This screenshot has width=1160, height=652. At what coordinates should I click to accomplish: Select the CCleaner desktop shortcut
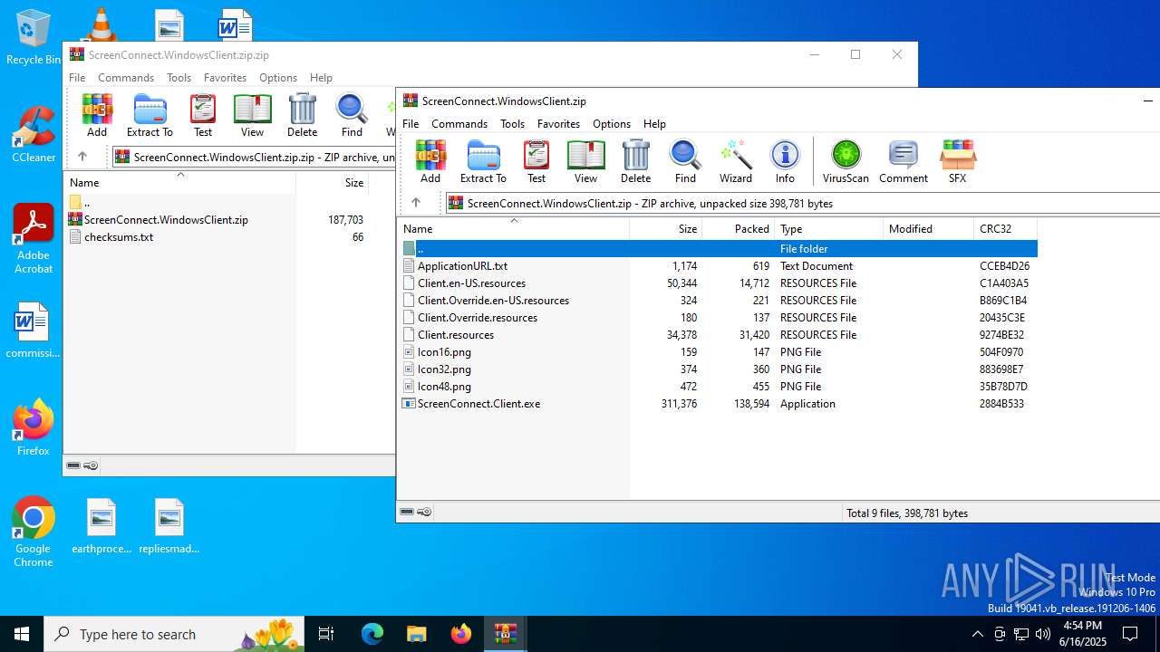(34, 136)
